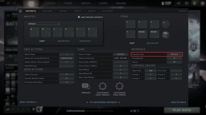The height and width of the screenshot is (115, 206).
Task: Expand To Advanced Hotkeys section
Action: tap(103, 102)
